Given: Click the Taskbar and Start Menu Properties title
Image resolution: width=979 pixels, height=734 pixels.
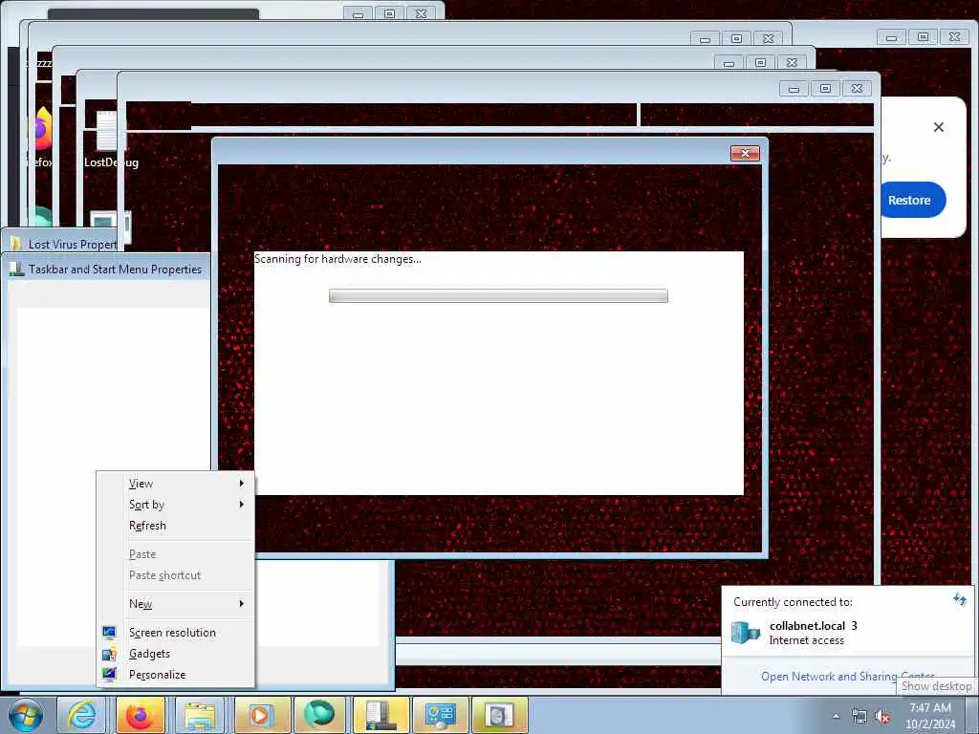Looking at the screenshot, I should click(x=116, y=270).
